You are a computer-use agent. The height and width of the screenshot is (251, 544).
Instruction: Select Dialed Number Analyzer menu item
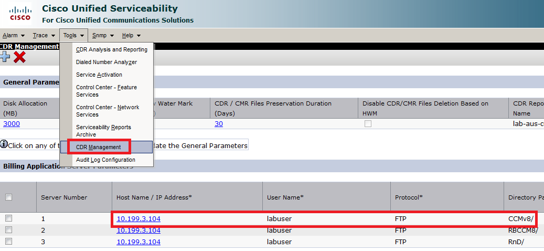[x=106, y=62]
